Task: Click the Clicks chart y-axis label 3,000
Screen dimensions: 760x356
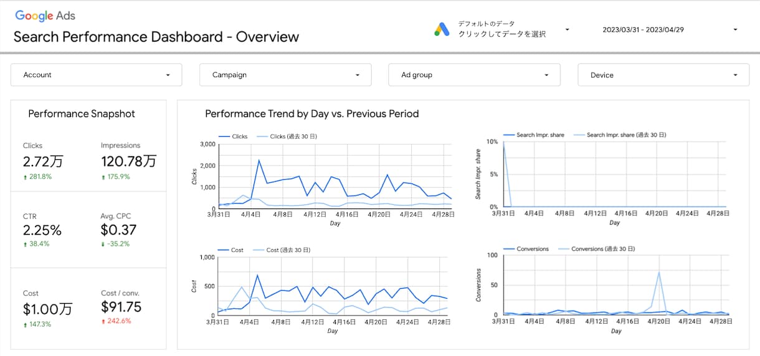Action: point(207,144)
